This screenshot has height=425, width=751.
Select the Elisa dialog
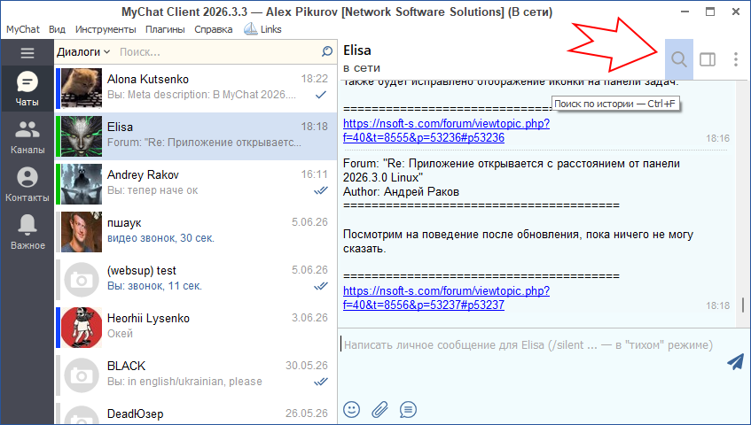[x=196, y=136]
